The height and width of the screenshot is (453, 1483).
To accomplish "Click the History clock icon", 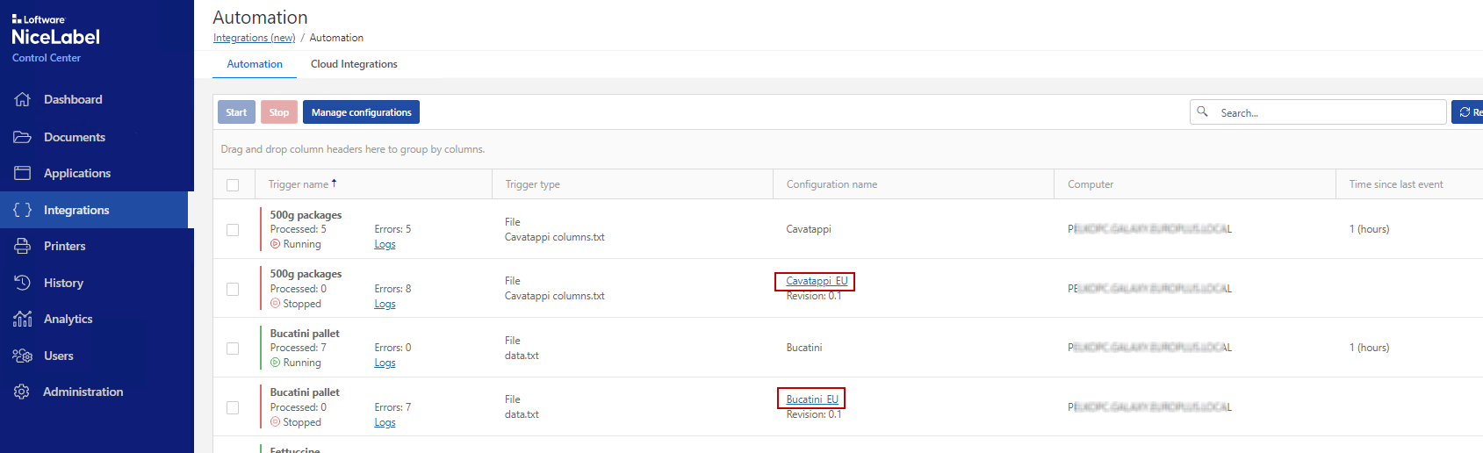I will coord(23,283).
